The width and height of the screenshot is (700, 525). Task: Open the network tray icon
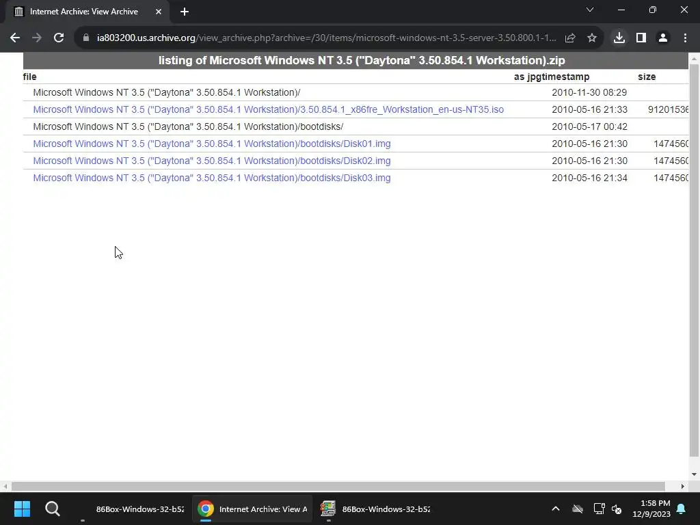[x=599, y=509]
